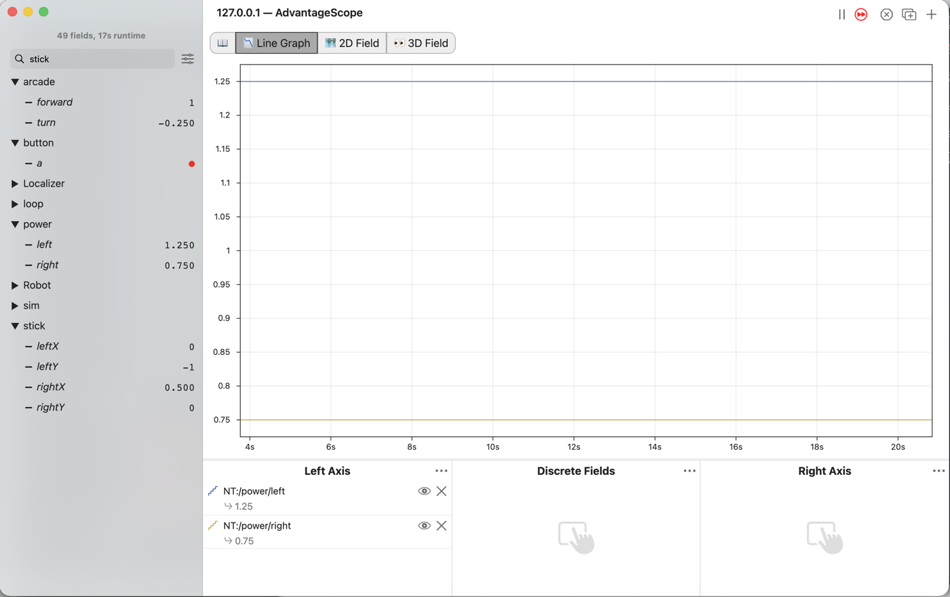Click the circled X disconnect icon
Image resolution: width=950 pixels, height=597 pixels.
(x=886, y=14)
